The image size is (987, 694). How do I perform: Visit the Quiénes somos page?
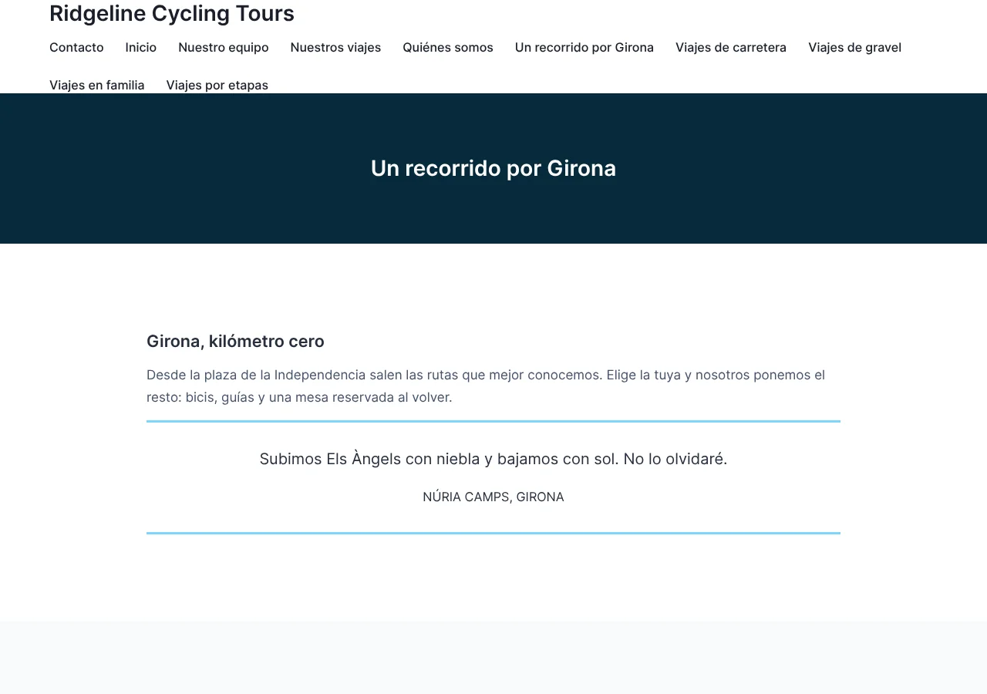pos(448,47)
